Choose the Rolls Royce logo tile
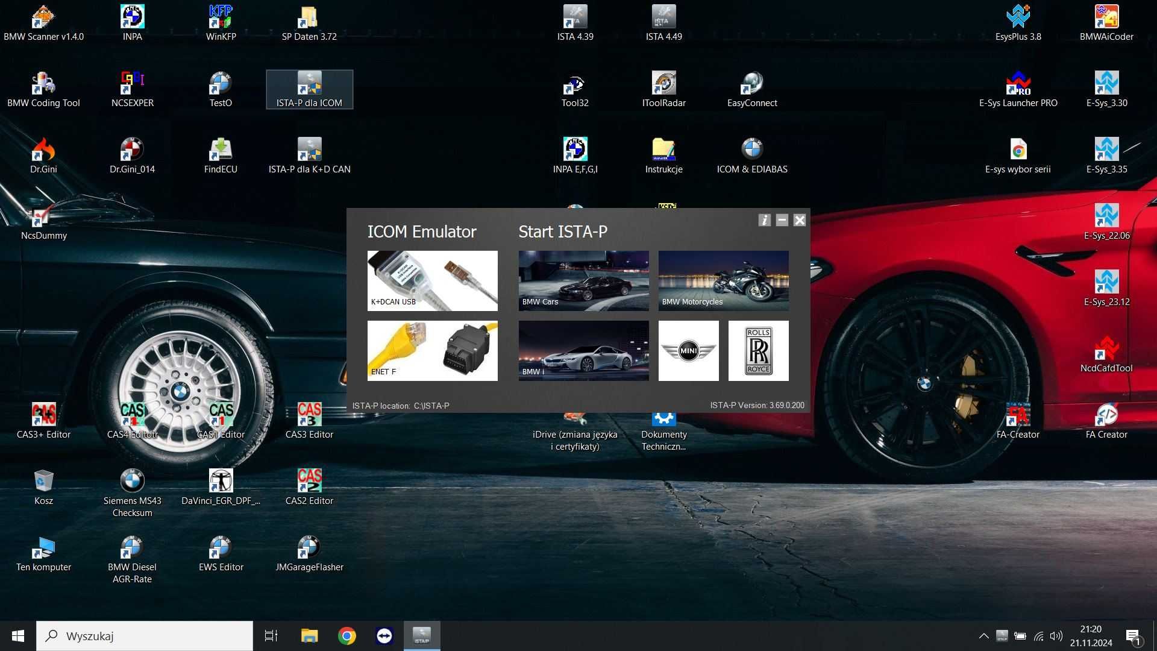This screenshot has width=1157, height=651. 758,350
